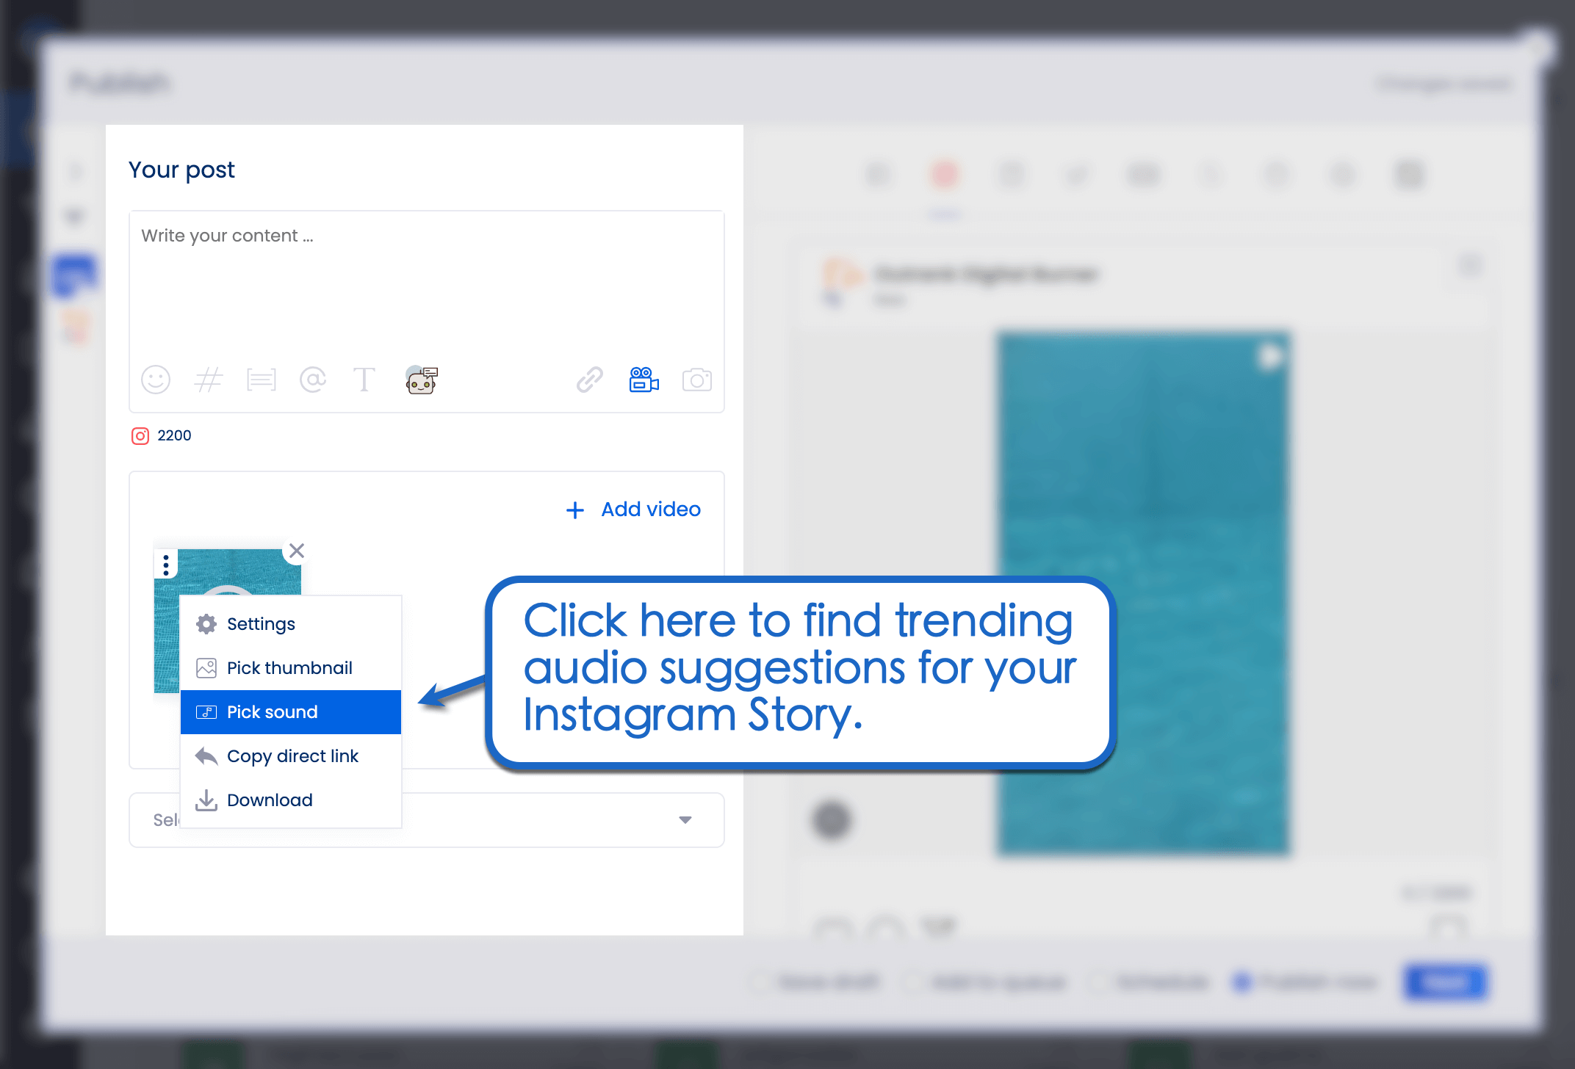
Task: Open the three-dot menu on the video thumbnail
Action: pyautogui.click(x=166, y=564)
